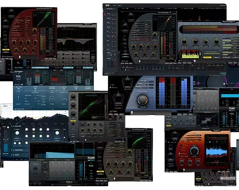Click the Bypass button under Output Gain knob
Screen dimensions: 239x190
(118, 108)
